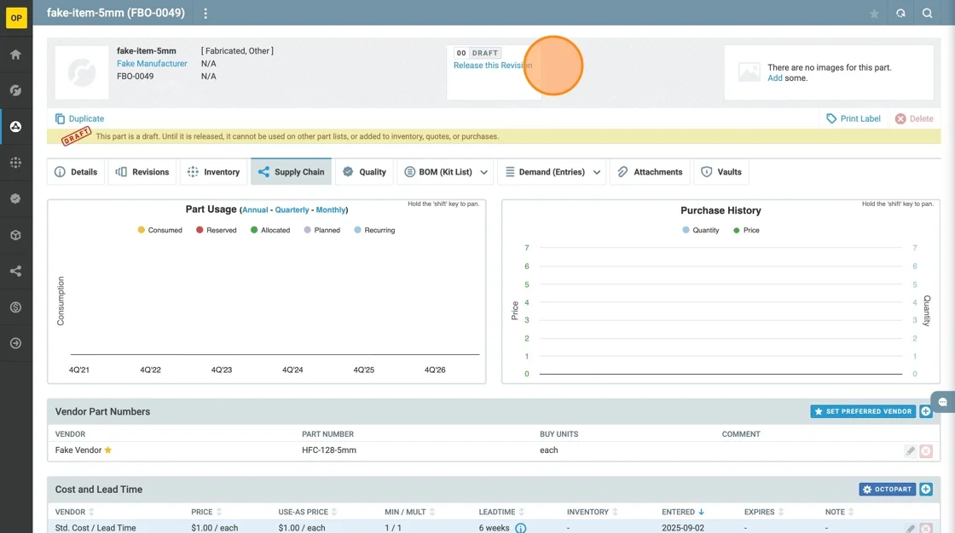Add a new vendor part number

click(926, 411)
